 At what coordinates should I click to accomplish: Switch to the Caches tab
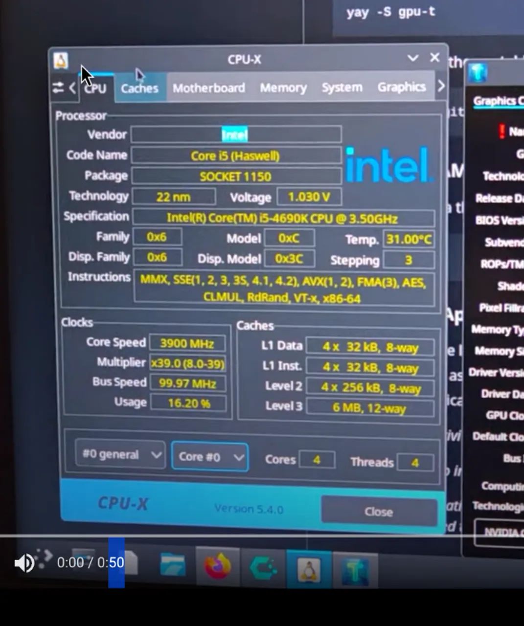point(139,88)
